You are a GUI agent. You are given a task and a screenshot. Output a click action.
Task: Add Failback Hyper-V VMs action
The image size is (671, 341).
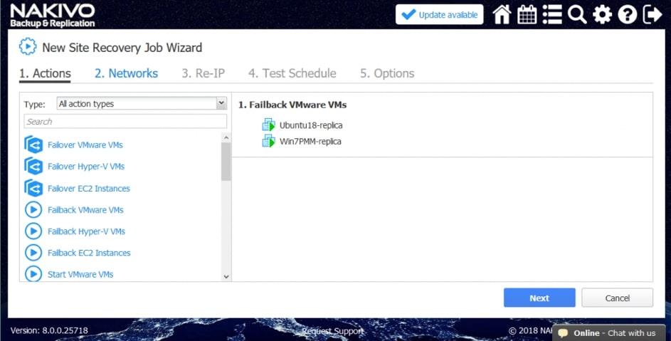[86, 231]
